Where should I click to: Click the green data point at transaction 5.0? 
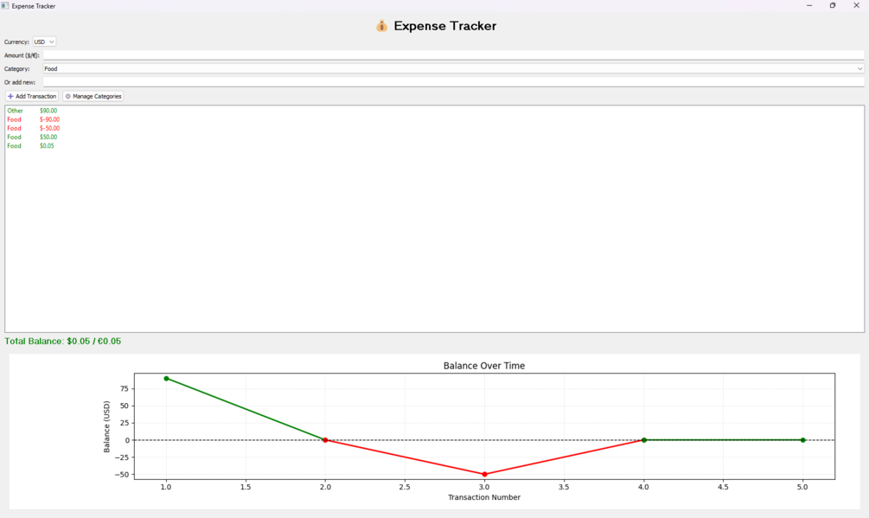tap(803, 440)
